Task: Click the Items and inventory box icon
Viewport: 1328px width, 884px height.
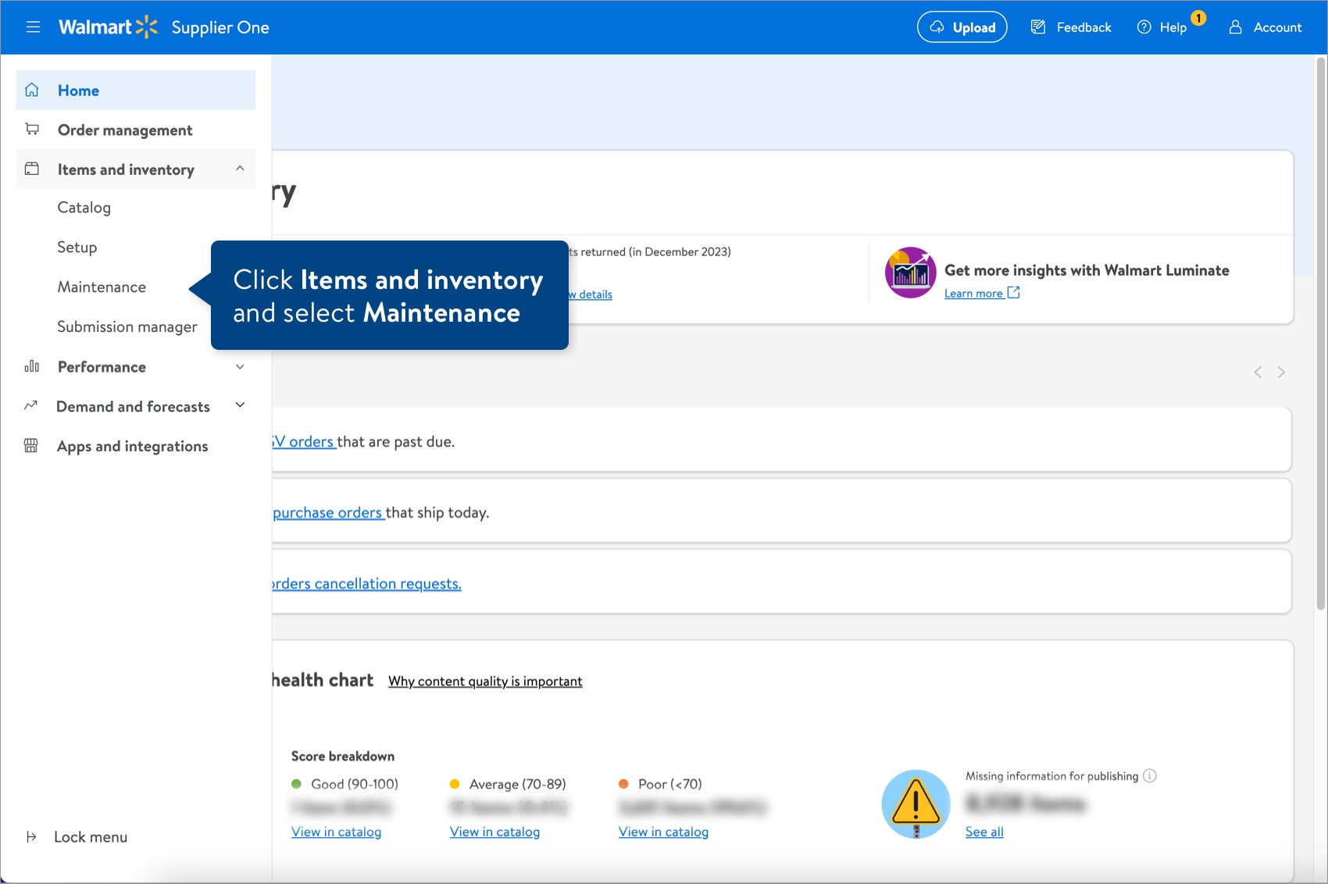Action: click(x=31, y=169)
